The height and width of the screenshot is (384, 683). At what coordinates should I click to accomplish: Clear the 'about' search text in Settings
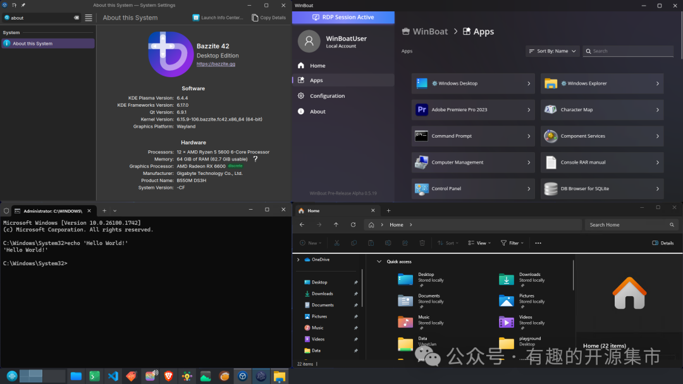77,18
